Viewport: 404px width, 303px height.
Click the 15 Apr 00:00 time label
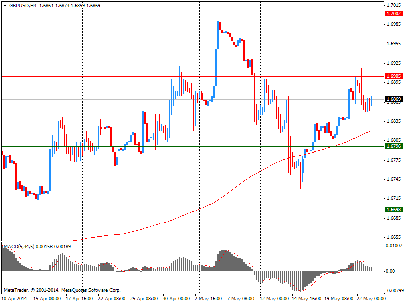coord(47,299)
